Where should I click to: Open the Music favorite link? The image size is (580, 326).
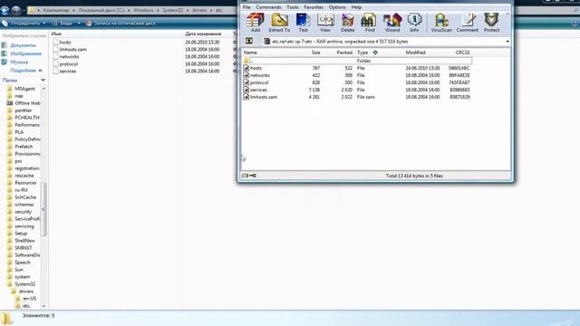coord(19,62)
